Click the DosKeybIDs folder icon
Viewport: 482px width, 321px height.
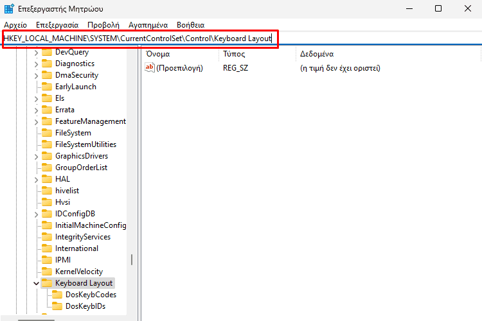(57, 306)
